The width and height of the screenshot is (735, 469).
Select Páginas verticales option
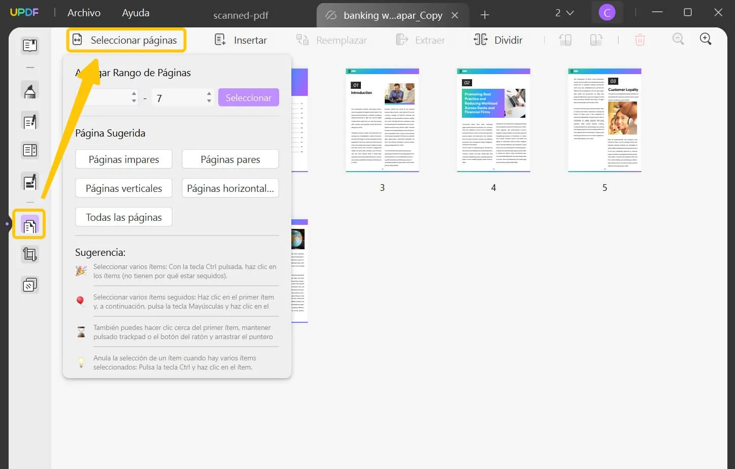pyautogui.click(x=124, y=188)
